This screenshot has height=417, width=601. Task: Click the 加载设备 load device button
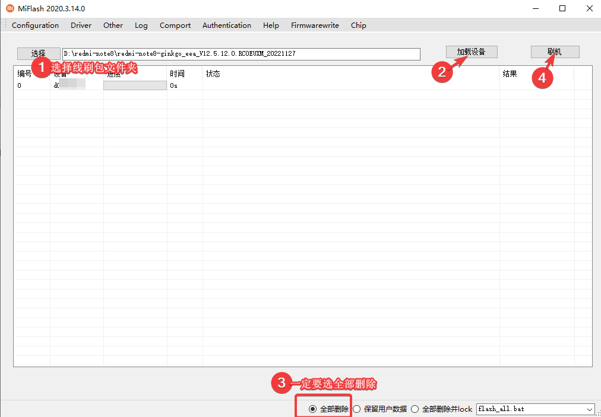click(x=471, y=52)
